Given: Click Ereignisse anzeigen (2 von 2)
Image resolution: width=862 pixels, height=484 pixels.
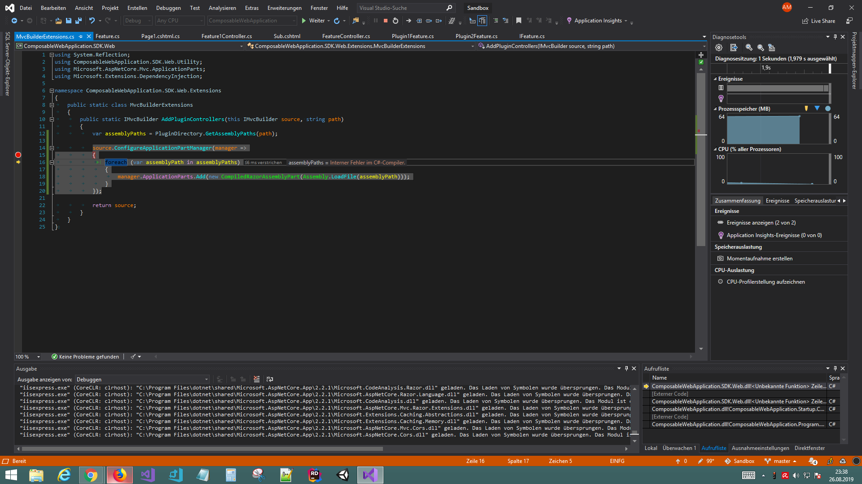Looking at the screenshot, I should pos(761,222).
